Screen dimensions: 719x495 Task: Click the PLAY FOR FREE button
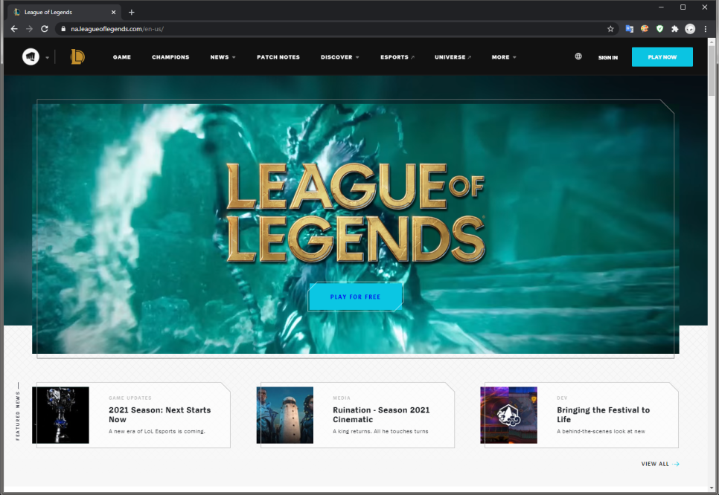[x=355, y=297]
